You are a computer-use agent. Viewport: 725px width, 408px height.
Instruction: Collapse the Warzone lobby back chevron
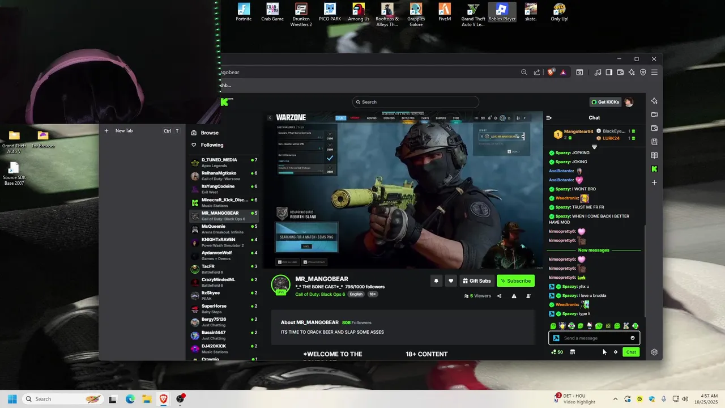click(x=270, y=118)
